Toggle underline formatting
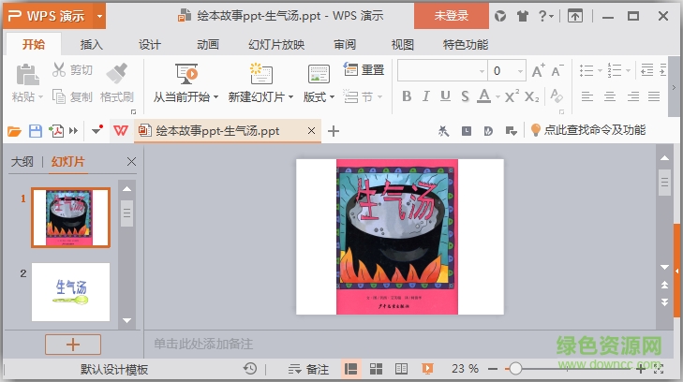Screen dimensions: 683x382 [x=445, y=96]
